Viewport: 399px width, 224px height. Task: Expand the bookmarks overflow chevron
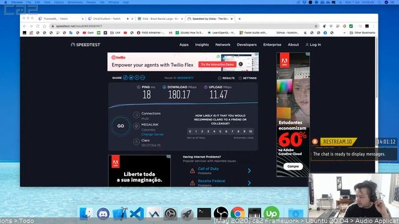tap(345, 33)
